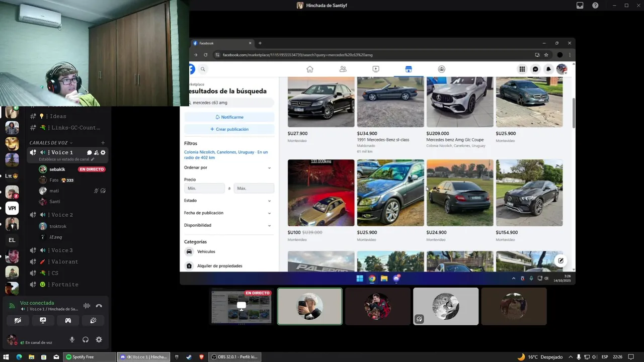This screenshot has height=362, width=644.
Task: Open Discord user settings gear
Action: (x=99, y=340)
